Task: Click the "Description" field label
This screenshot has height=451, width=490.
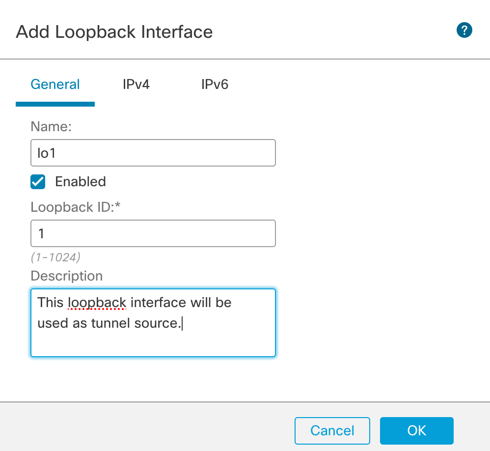Action: 67,276
